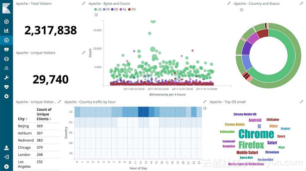Image resolution: width=306 pixels, height=171 pixels.
Task: Collapse the Bytes and Count chart legend
Action: (96, 15)
